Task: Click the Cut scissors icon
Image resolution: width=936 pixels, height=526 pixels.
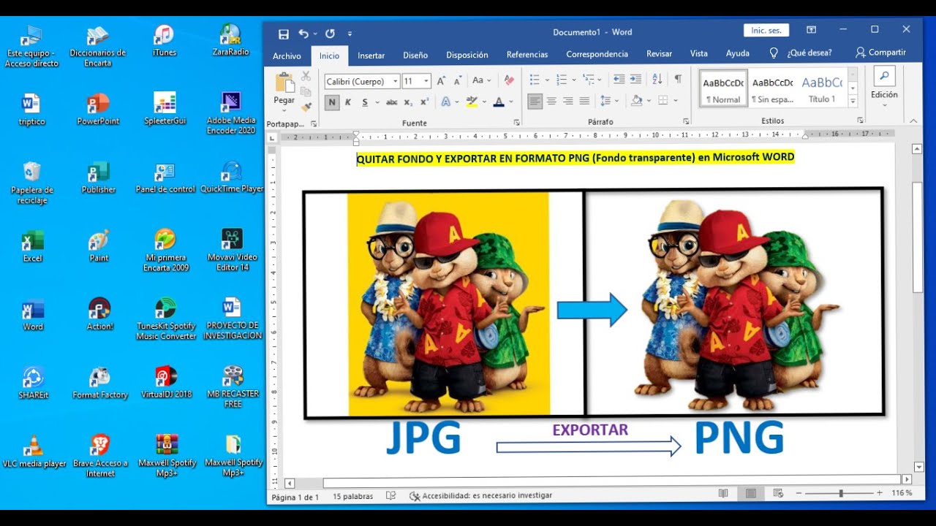Action: pyautogui.click(x=306, y=76)
